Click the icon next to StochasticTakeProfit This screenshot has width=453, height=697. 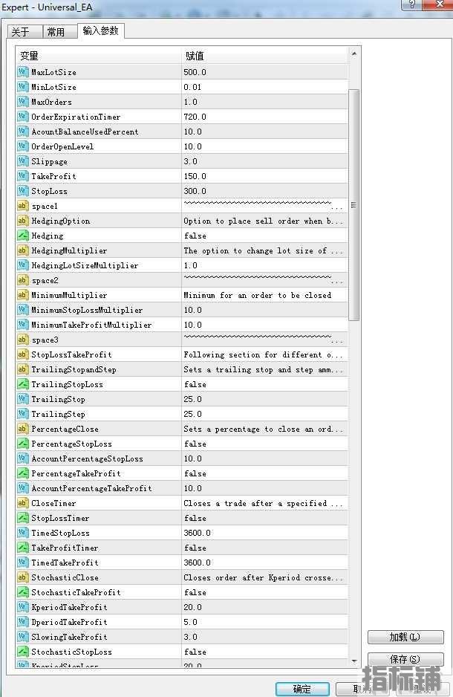click(x=22, y=592)
